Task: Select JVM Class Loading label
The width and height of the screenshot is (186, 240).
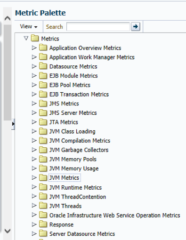Action: 73,131
